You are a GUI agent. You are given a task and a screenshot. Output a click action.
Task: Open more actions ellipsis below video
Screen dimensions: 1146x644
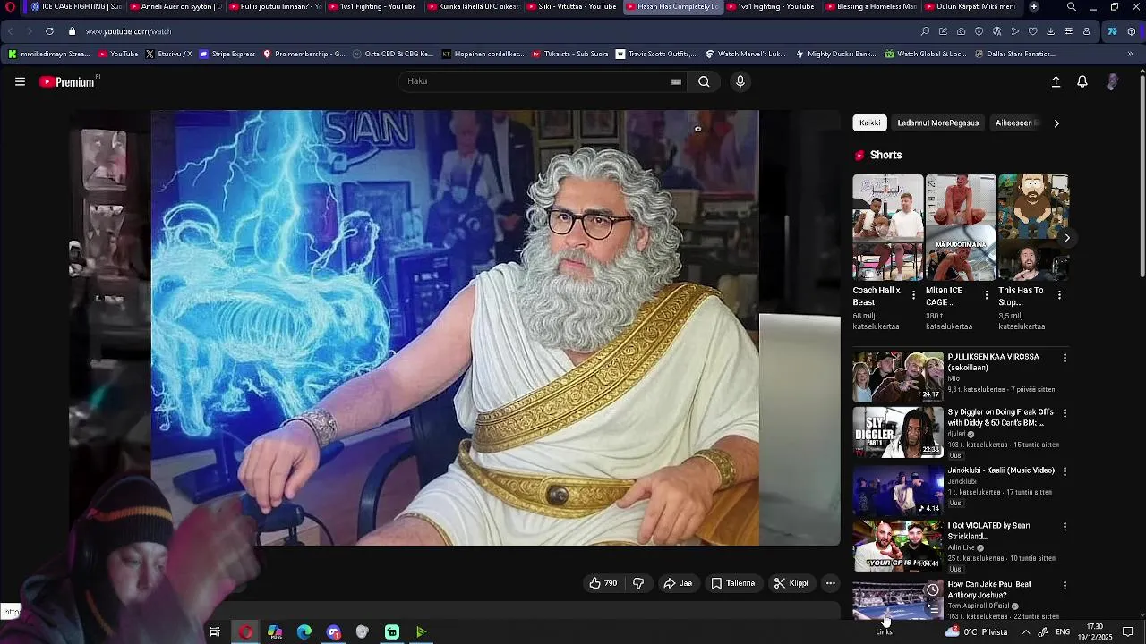(x=831, y=583)
